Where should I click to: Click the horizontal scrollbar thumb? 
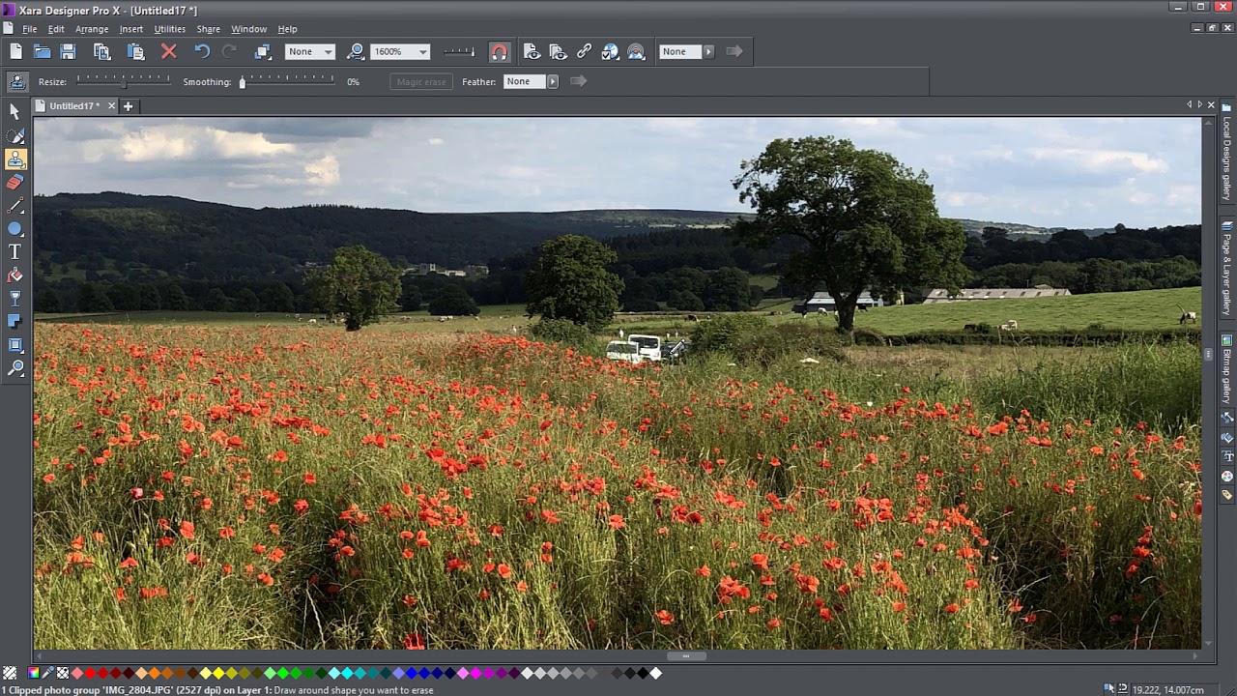[x=685, y=656]
